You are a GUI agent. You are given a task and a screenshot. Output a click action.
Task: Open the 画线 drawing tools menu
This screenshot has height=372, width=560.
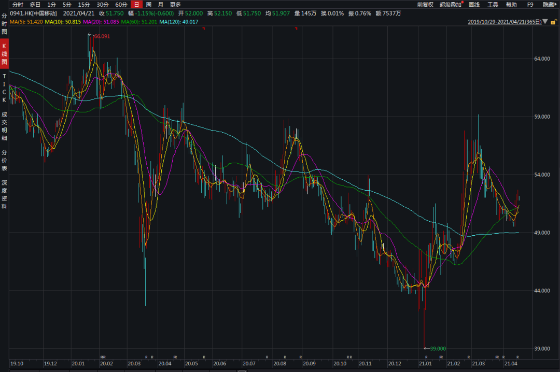coord(474,5)
